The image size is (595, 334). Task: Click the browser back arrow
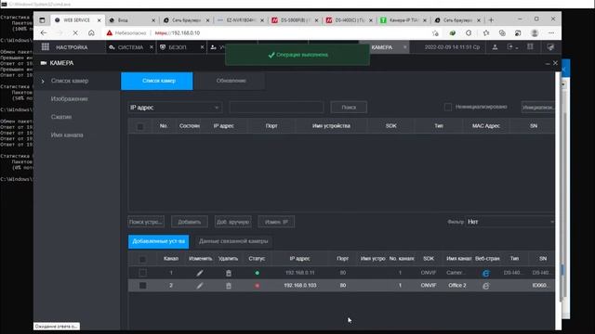click(44, 33)
